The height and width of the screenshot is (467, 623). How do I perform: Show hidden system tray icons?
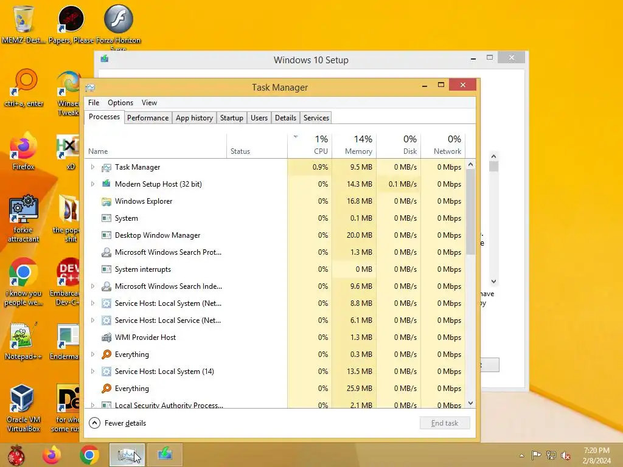point(521,455)
